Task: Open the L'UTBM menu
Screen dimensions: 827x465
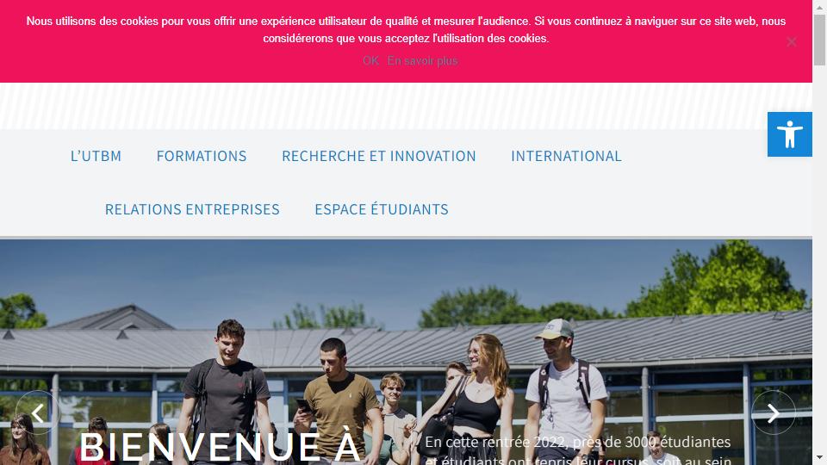Action: coord(96,156)
